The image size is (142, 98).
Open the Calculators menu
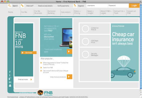[66, 12]
